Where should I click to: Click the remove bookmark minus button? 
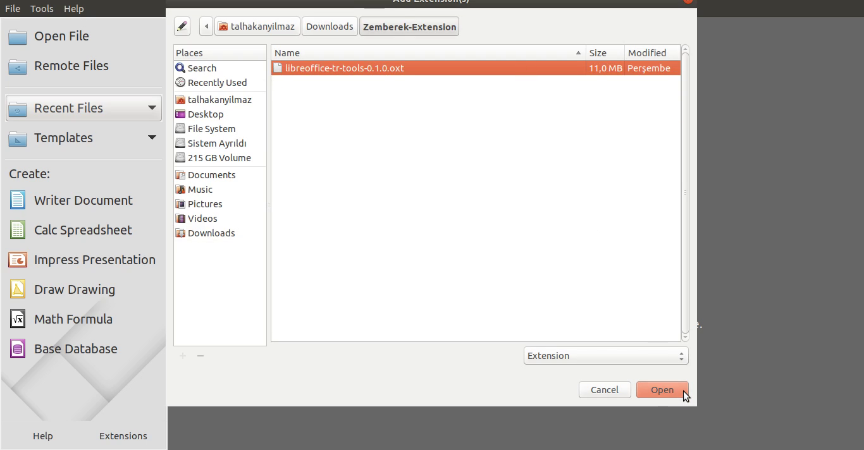pos(200,356)
